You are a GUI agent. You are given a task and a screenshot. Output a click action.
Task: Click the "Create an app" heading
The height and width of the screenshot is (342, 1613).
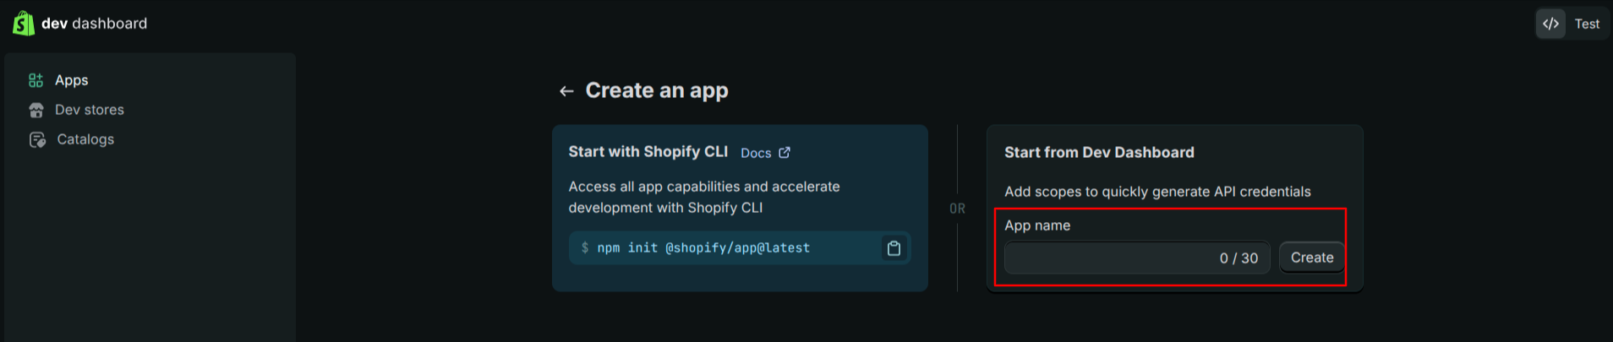tap(657, 90)
